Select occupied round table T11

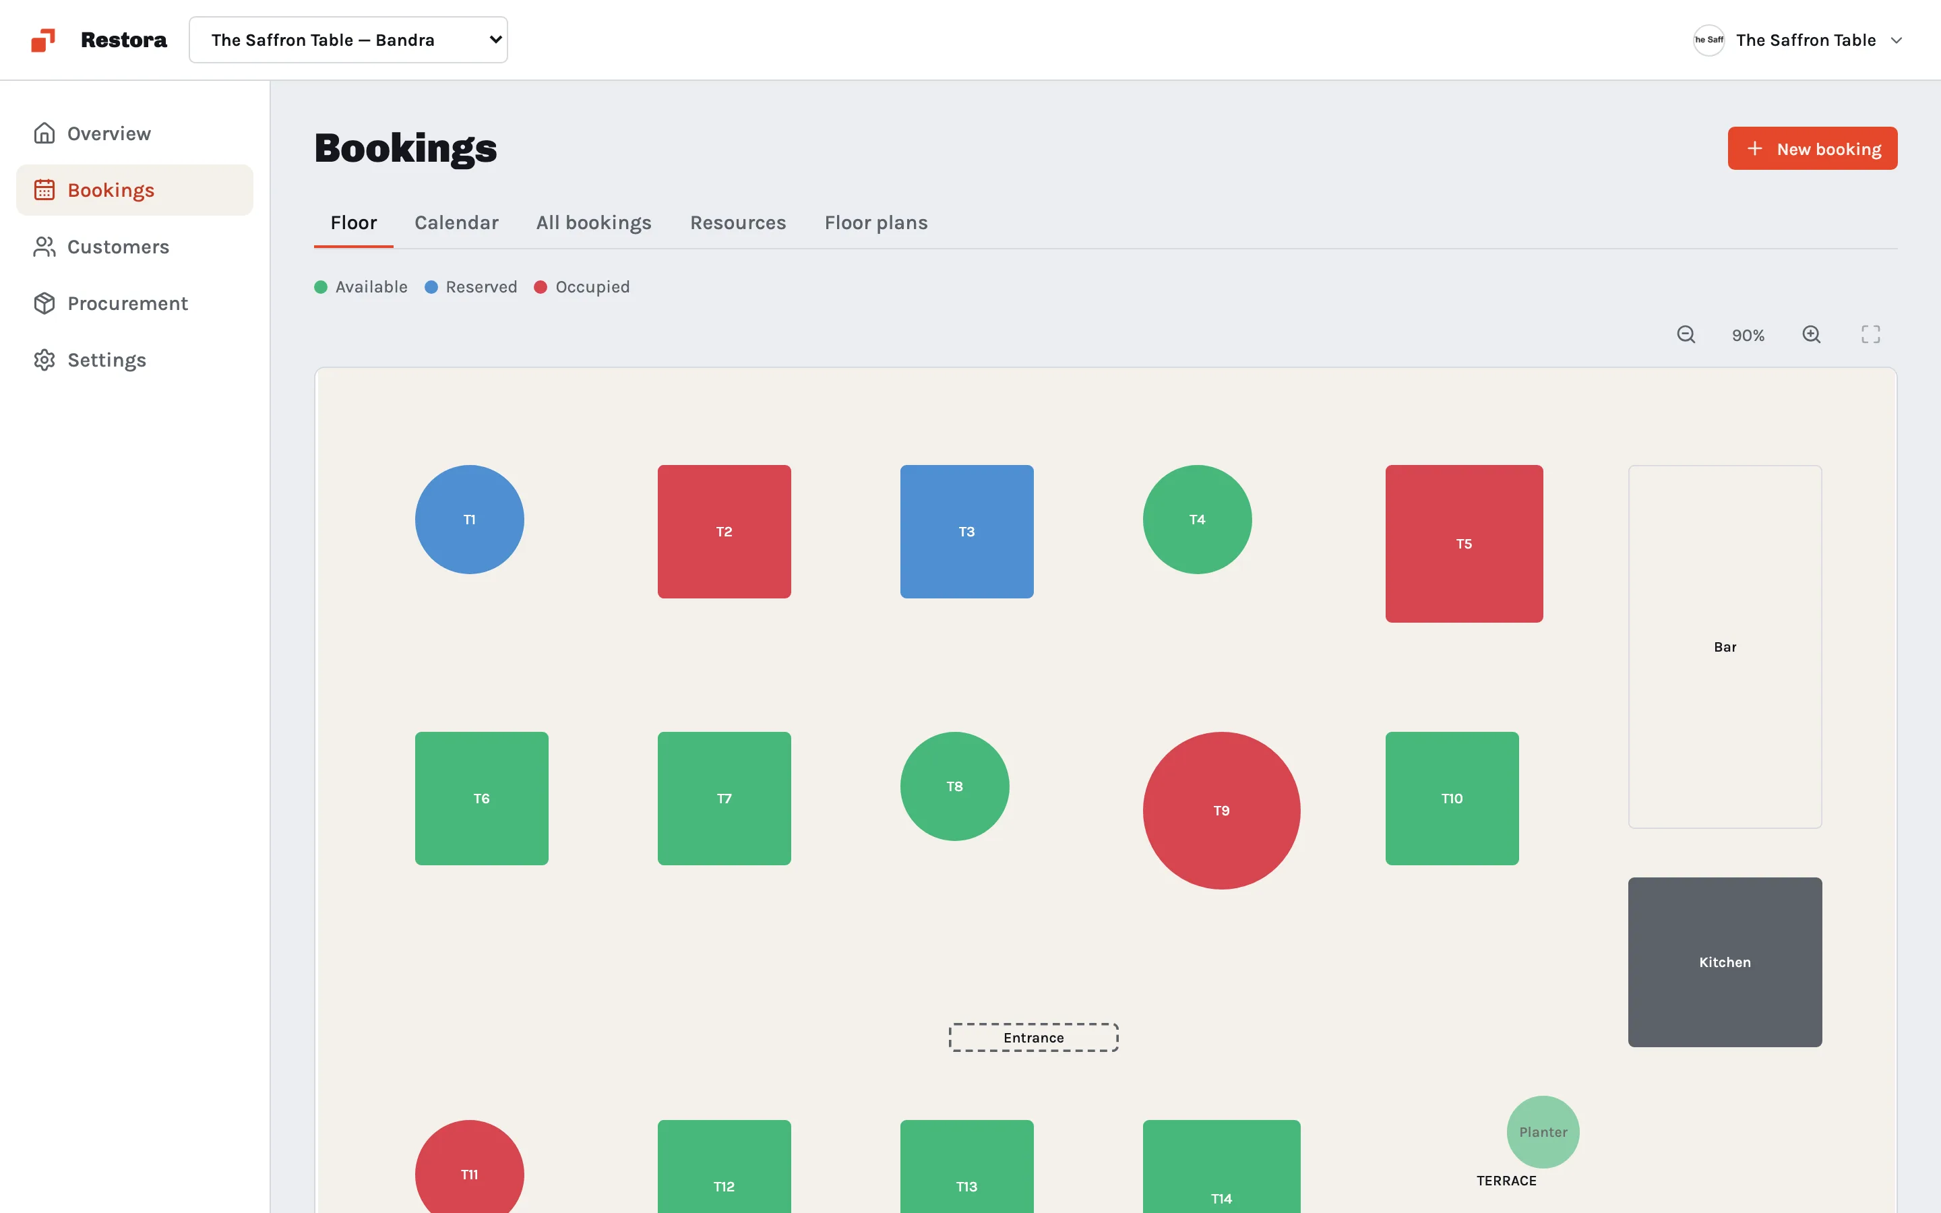469,1167
